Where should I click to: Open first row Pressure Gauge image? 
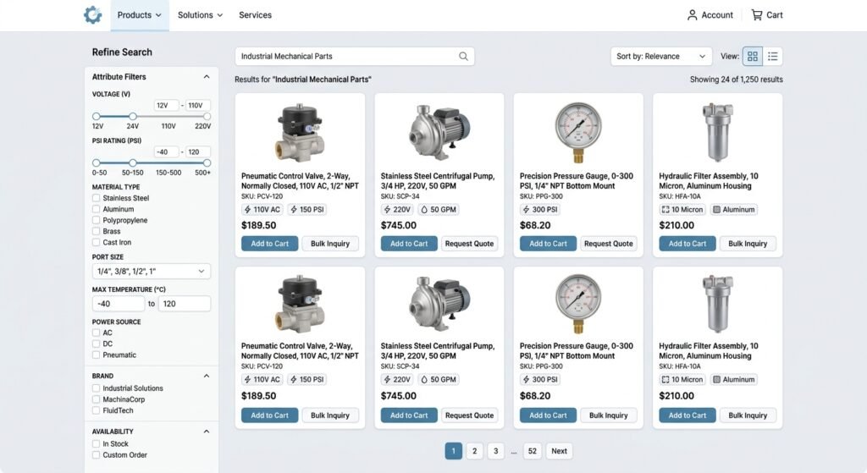[x=577, y=133]
